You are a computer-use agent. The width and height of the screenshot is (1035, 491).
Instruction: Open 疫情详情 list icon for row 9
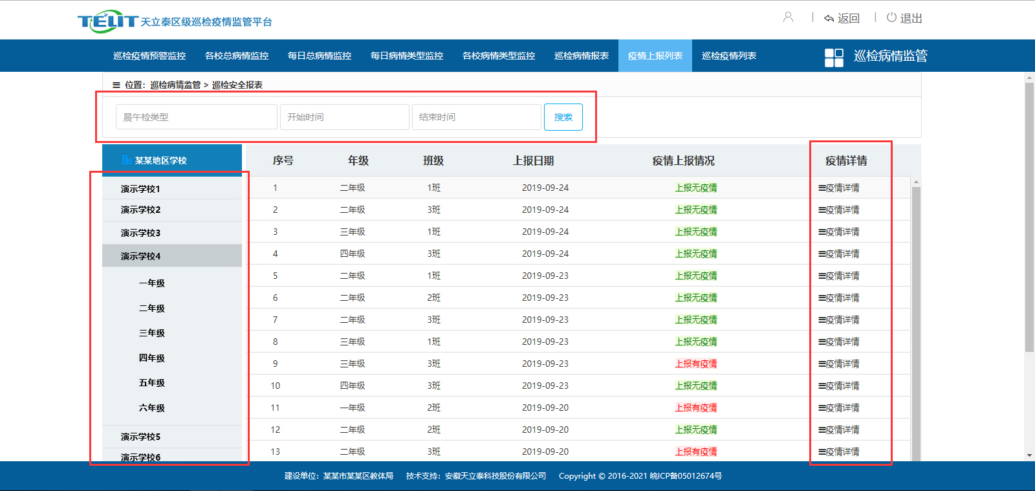(x=822, y=364)
